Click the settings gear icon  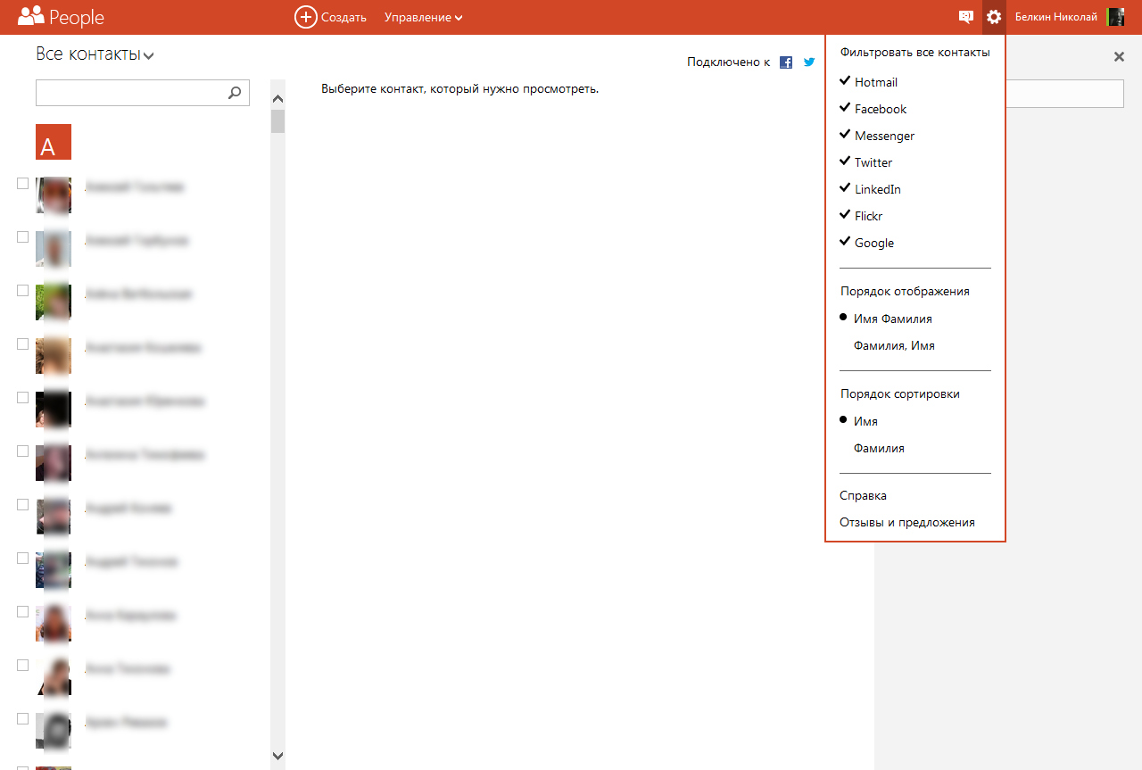click(x=994, y=17)
